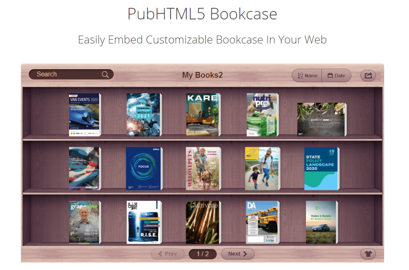Image resolution: width=409 pixels, height=270 pixels.
Task: Open Technology on the R.I.S.E. book
Action: (x=143, y=222)
